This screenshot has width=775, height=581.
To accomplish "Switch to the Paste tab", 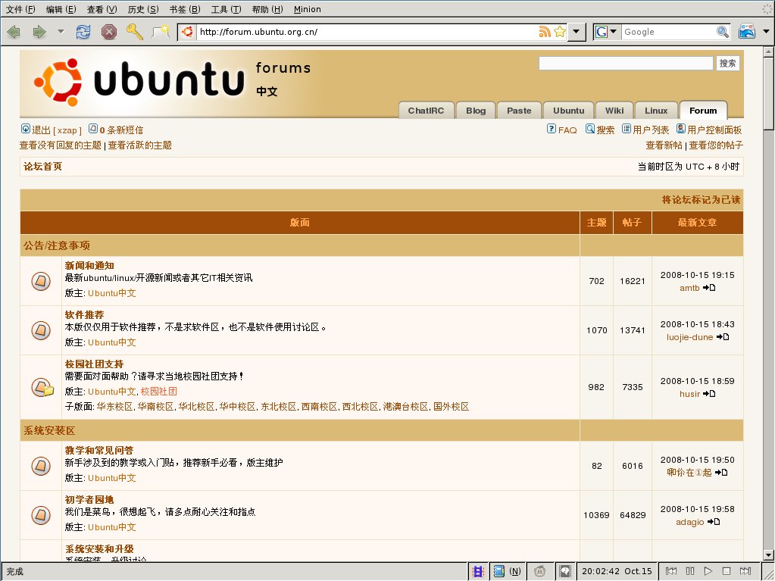I will pos(519,111).
